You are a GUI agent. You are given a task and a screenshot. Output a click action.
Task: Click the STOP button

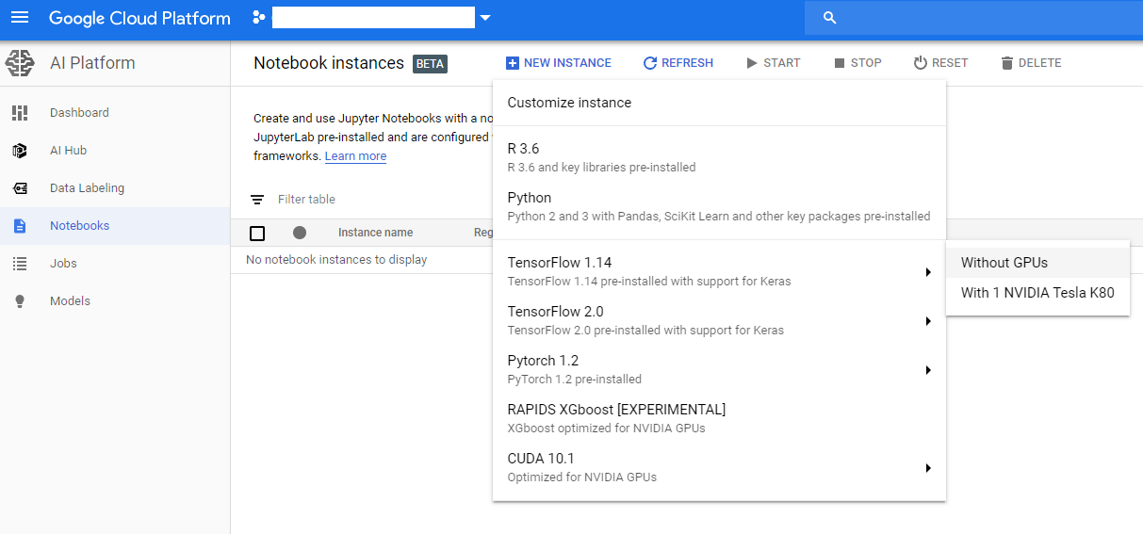click(857, 63)
